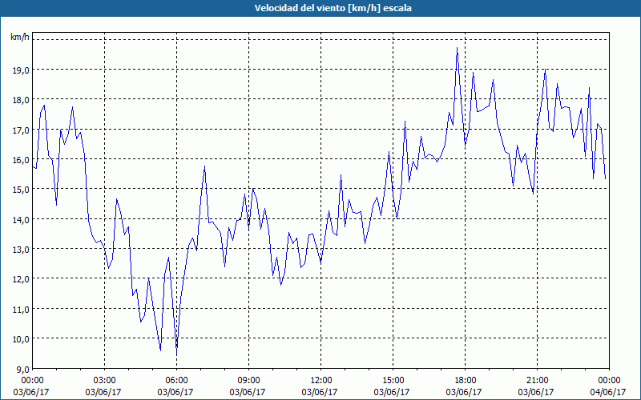Click the 'km/h' unit label
This screenshot has width=641, height=400.
[20, 37]
